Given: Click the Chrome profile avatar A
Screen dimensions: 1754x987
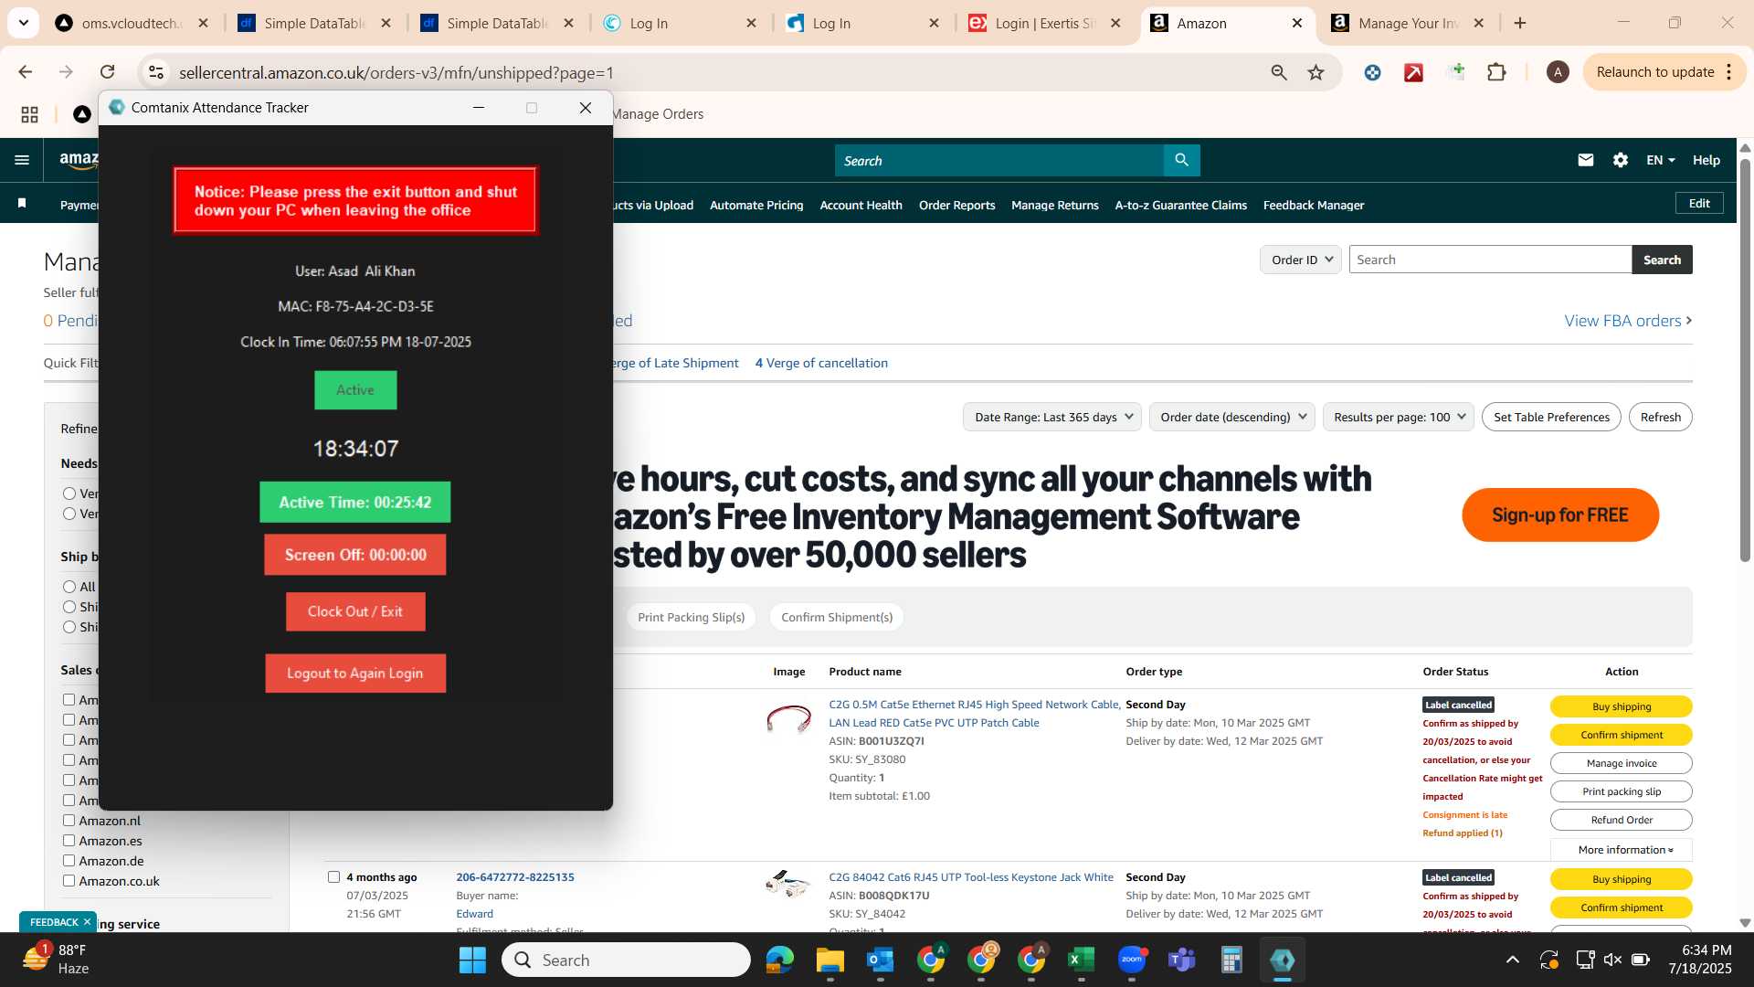Looking at the screenshot, I should pyautogui.click(x=1558, y=72).
